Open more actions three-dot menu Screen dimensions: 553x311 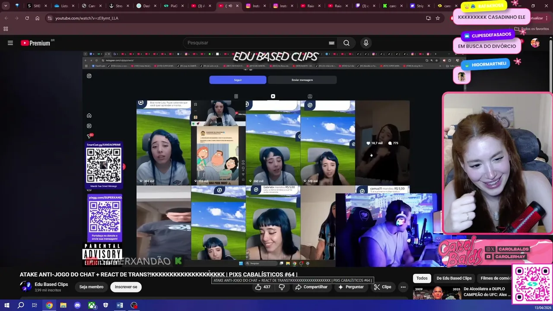point(403,287)
